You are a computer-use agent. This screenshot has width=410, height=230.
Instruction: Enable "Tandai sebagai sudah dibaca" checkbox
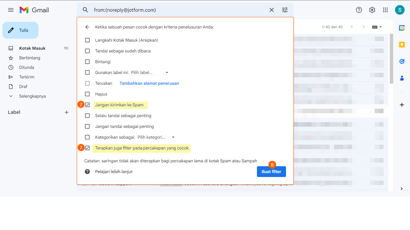click(x=87, y=51)
